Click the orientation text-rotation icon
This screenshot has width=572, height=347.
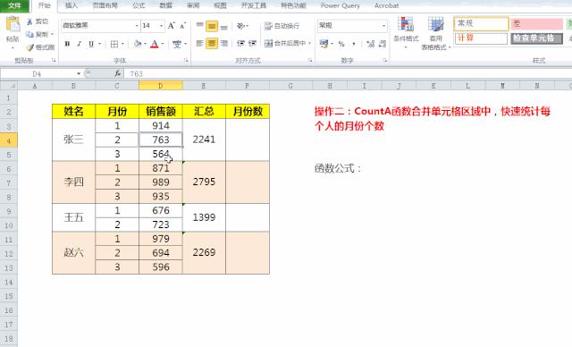pos(240,26)
